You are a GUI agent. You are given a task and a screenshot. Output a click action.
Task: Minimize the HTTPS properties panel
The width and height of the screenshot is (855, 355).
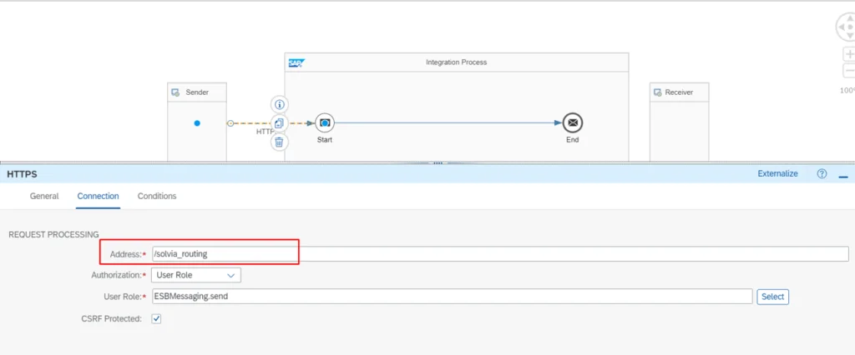pyautogui.click(x=843, y=175)
